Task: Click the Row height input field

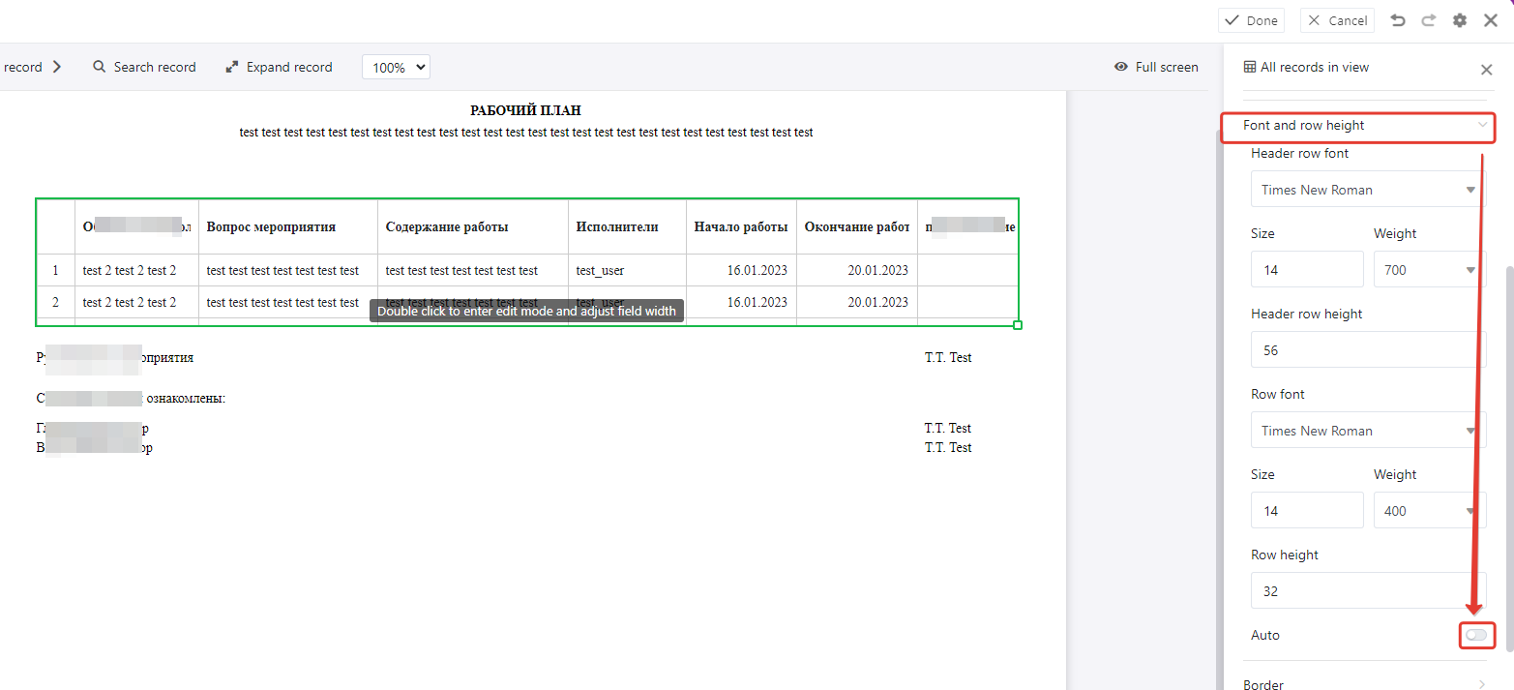Action: point(1366,591)
